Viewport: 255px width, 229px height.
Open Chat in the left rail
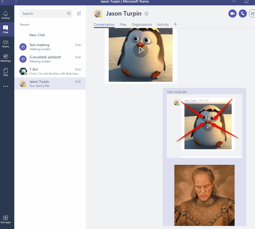click(x=6, y=29)
